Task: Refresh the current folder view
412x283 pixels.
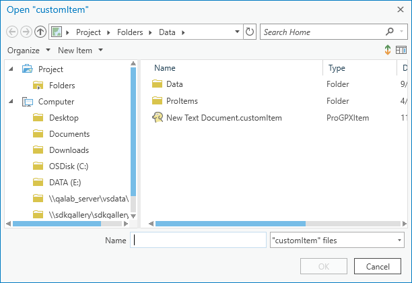Action: tap(250, 32)
